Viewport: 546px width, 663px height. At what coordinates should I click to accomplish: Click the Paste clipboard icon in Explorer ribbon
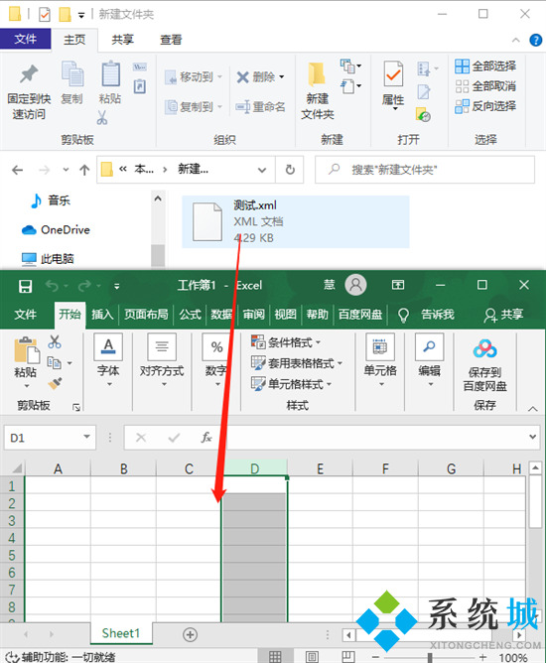(110, 73)
